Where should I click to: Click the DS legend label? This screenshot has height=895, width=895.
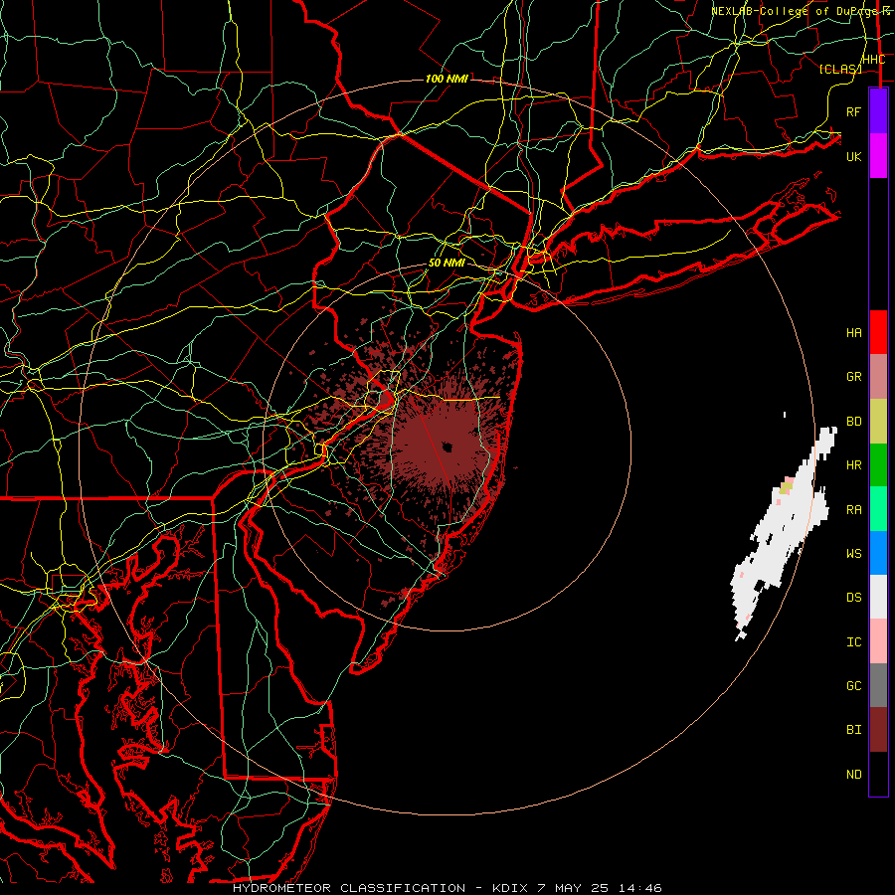coord(853,598)
